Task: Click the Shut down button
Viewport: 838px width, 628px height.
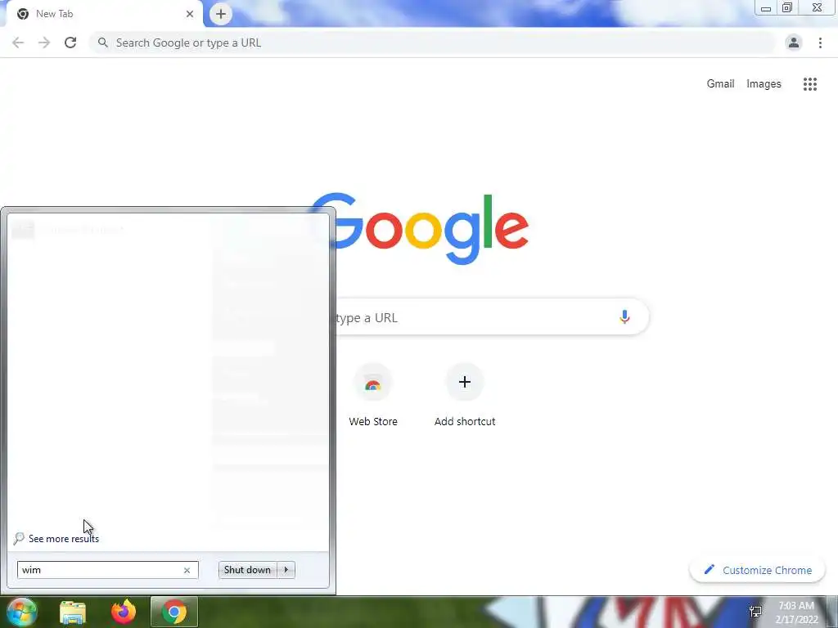Action: pos(247,570)
